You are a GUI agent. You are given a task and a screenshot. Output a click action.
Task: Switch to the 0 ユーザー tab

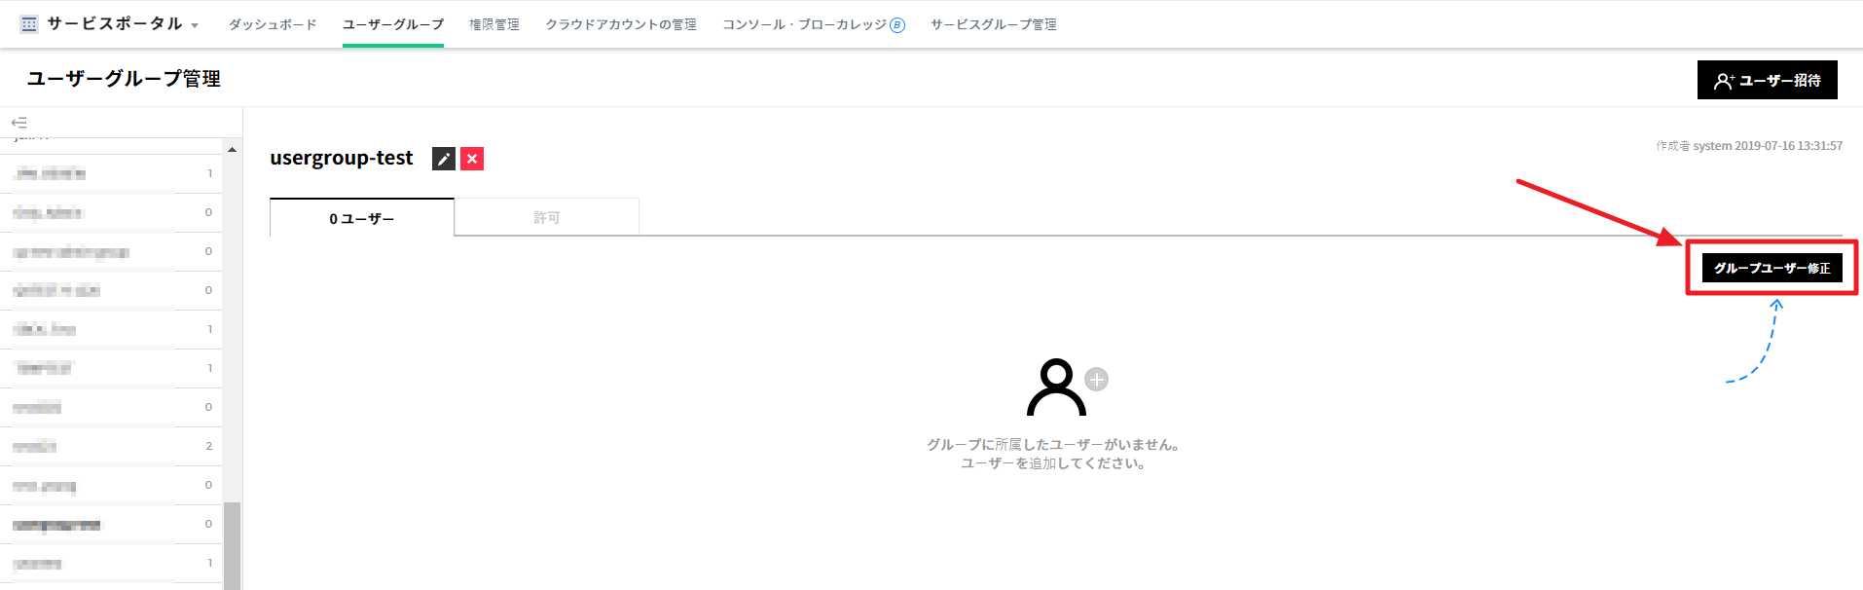point(362,218)
